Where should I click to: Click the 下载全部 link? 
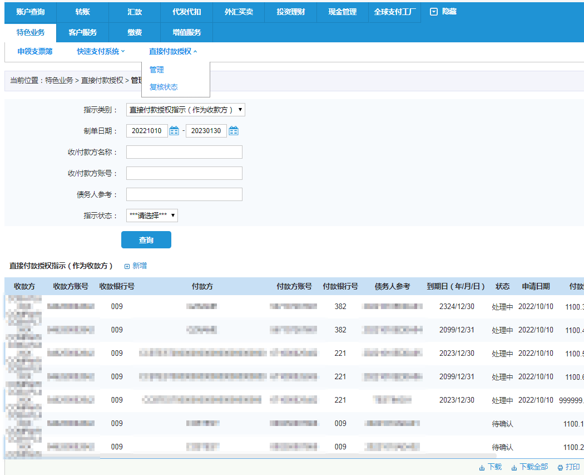(534, 467)
